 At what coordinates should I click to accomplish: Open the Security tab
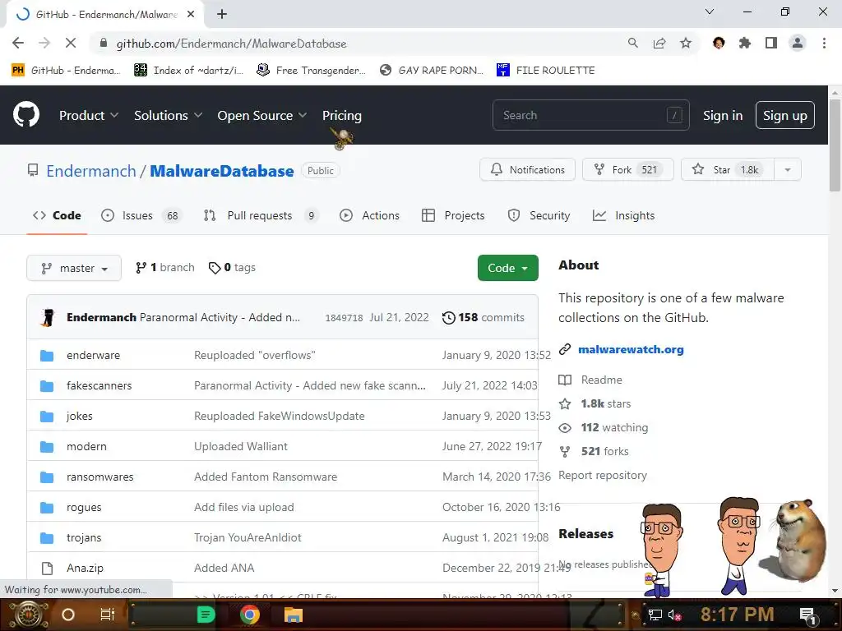point(539,216)
